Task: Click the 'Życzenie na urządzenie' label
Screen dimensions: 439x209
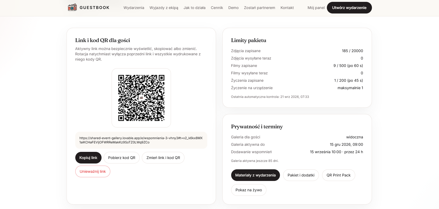Action: [252, 88]
